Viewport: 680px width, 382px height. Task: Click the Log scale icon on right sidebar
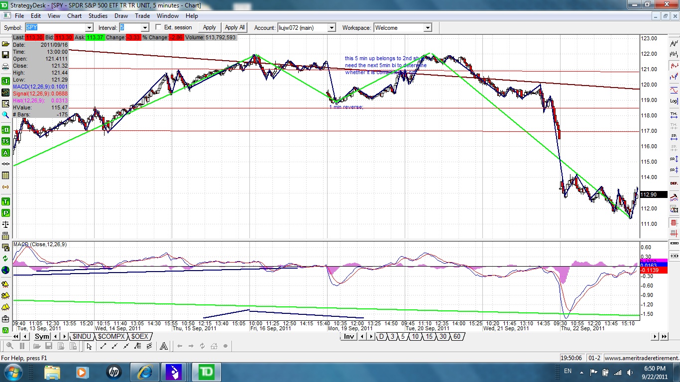point(674,101)
